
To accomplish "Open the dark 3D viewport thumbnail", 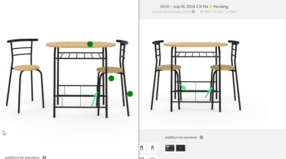I will 181,148.
